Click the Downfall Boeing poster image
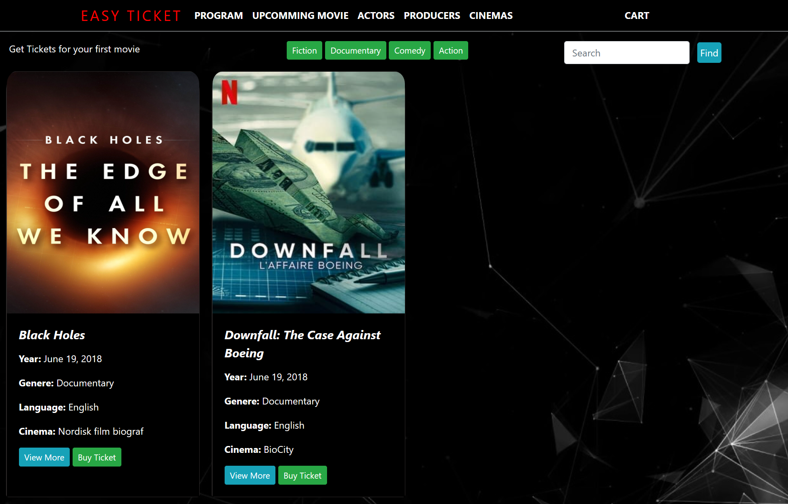The height and width of the screenshot is (504, 788). point(309,193)
